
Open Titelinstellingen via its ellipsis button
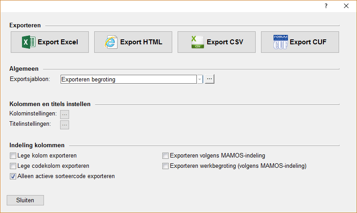(65, 124)
